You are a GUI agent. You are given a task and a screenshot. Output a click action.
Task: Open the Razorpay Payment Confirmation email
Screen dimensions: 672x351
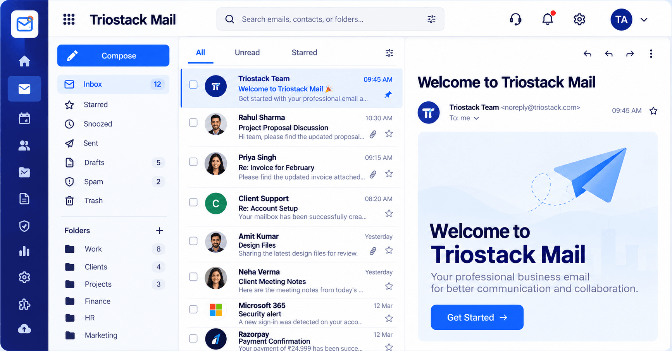point(292,340)
